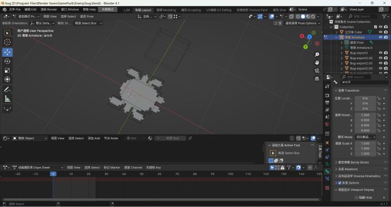Expand the Bendy Bones panel
The width and height of the screenshot is (391, 207).
(354, 162)
